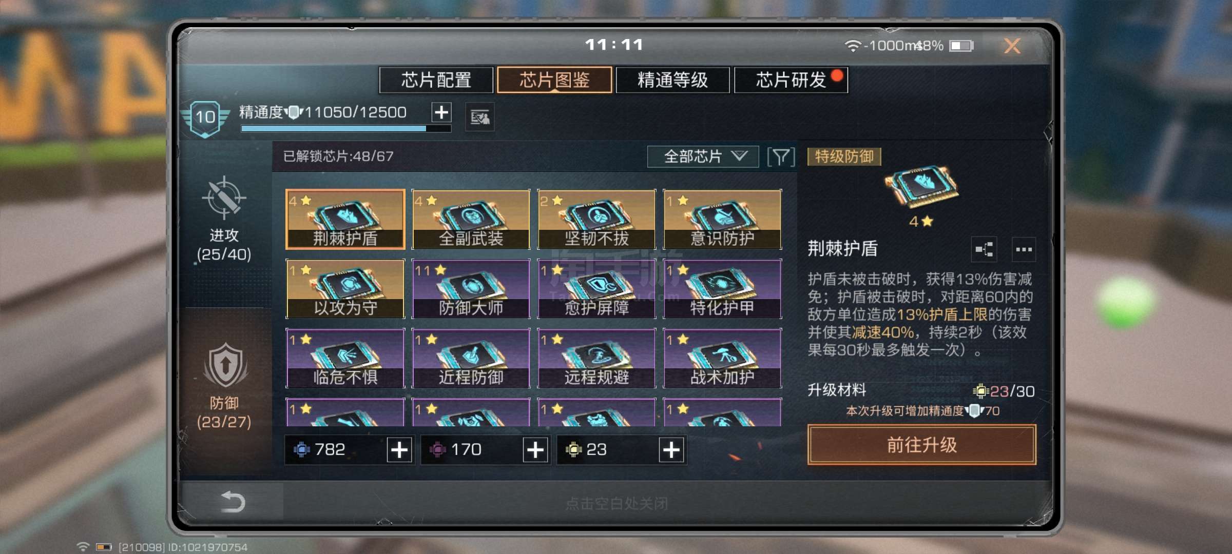Image resolution: width=1232 pixels, height=554 pixels.
Task: Add blue chip currency next to 782
Action: tap(399, 450)
